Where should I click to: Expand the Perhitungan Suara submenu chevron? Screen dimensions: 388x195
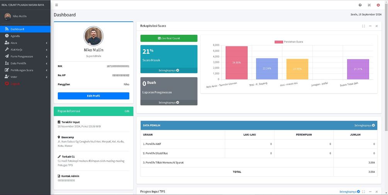46,70
